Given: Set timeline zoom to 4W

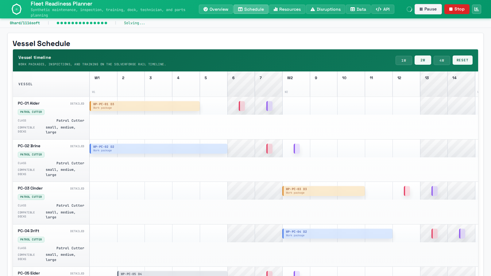Looking at the screenshot, I should click(442, 60).
